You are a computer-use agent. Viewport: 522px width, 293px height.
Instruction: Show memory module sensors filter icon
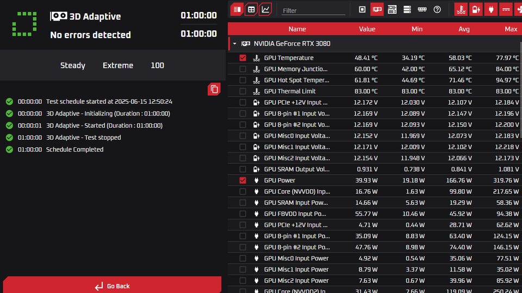[422, 9]
